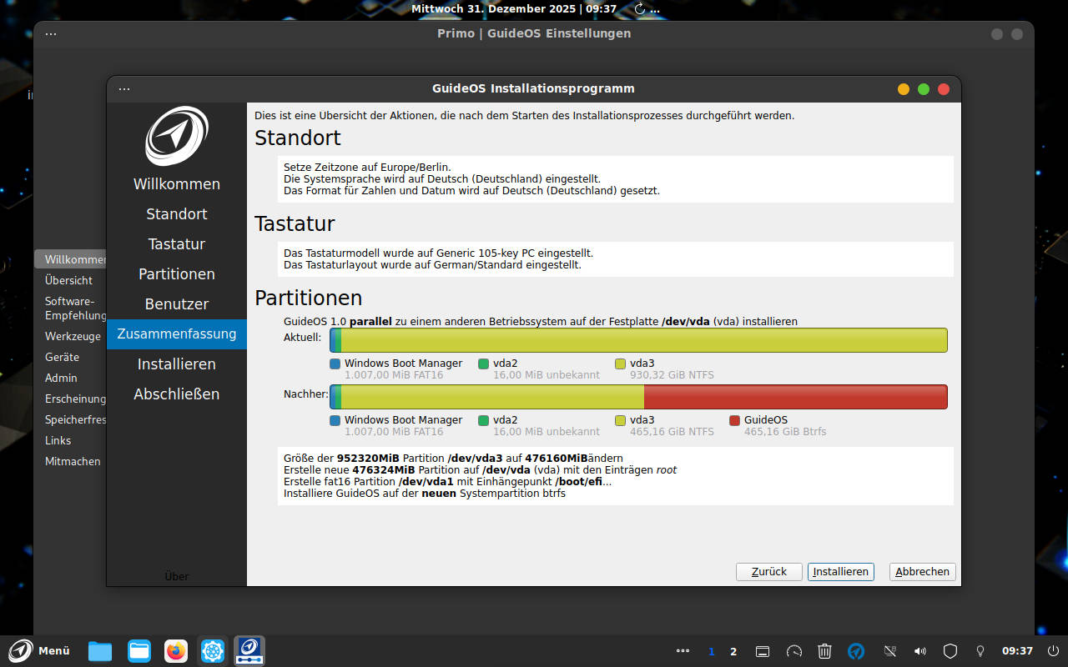Click green vda2 swatch under Aktuell
This screenshot has width=1068, height=667.
click(484, 364)
